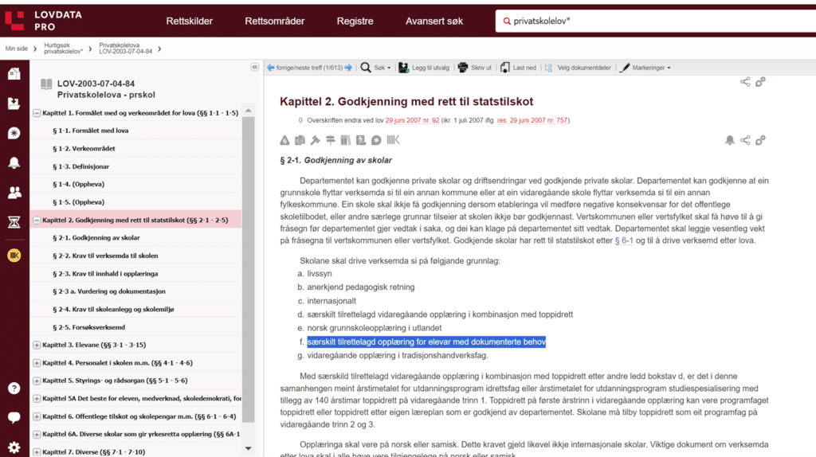Screen dimensions: 816x457
Task: Select § 1-1. Formålet med lova
Action: click(91, 131)
